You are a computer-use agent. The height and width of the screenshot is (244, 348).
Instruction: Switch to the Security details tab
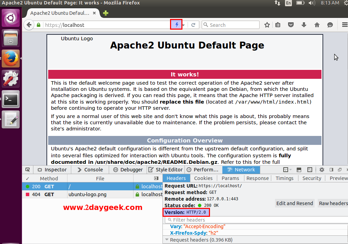pyautogui.click(x=312, y=178)
